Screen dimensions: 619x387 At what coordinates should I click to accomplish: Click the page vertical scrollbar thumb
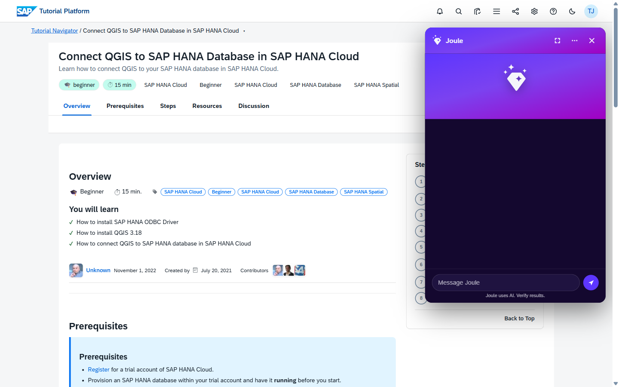(616, 57)
